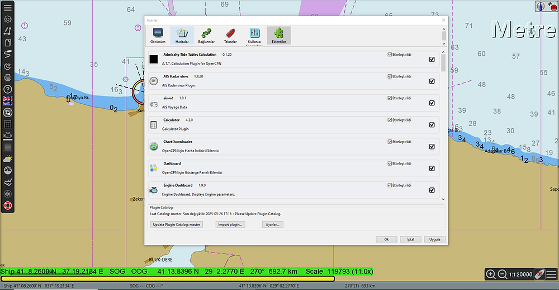Viewport: 559px width, 290px height.
Task: Click the ChartDownloader plugin name
Action: click(178, 142)
